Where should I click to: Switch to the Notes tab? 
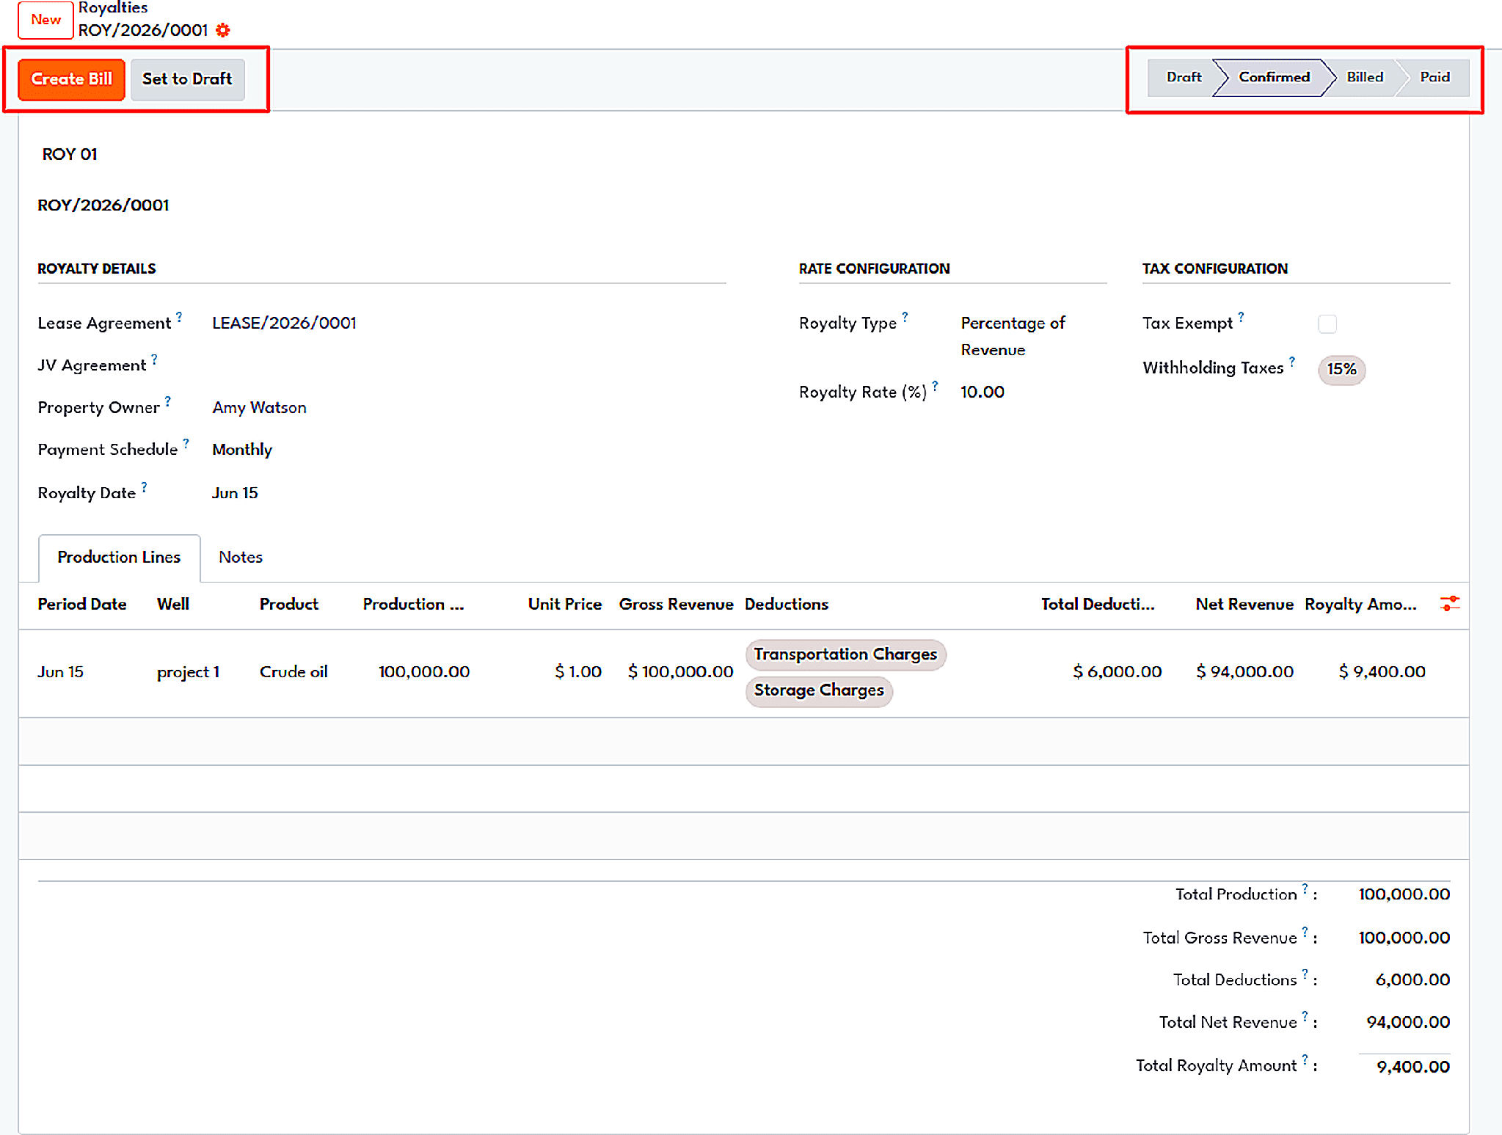241,558
